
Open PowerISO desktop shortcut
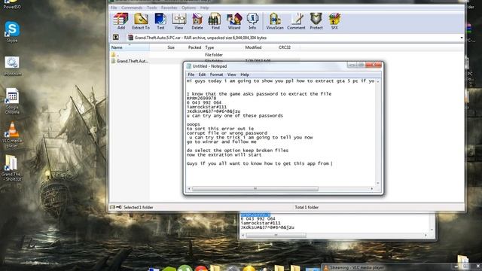[x=12, y=5]
